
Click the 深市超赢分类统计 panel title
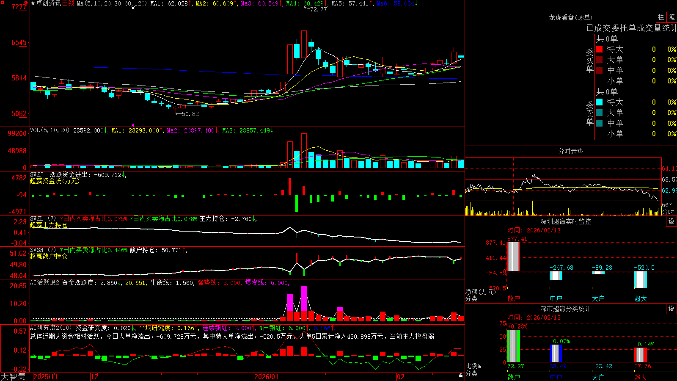tap(566, 309)
